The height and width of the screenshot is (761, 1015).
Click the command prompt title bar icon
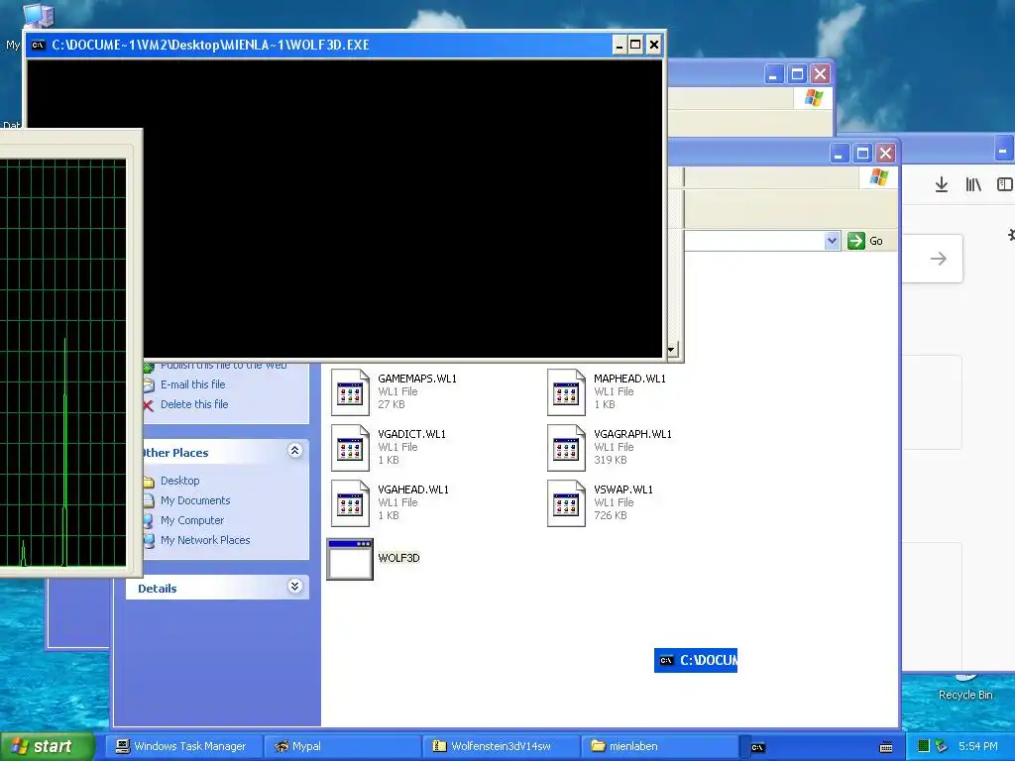click(x=39, y=45)
